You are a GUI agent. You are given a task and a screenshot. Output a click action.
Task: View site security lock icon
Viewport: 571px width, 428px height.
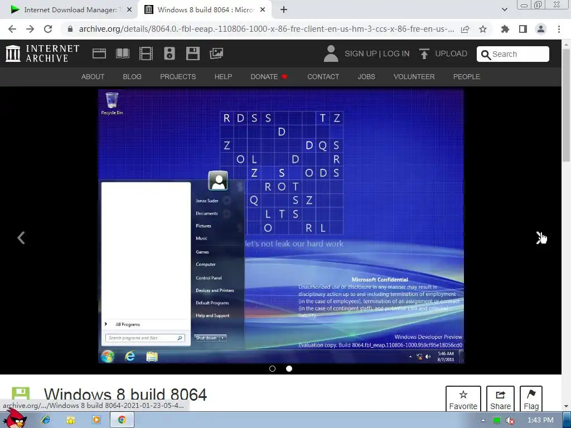(70, 29)
